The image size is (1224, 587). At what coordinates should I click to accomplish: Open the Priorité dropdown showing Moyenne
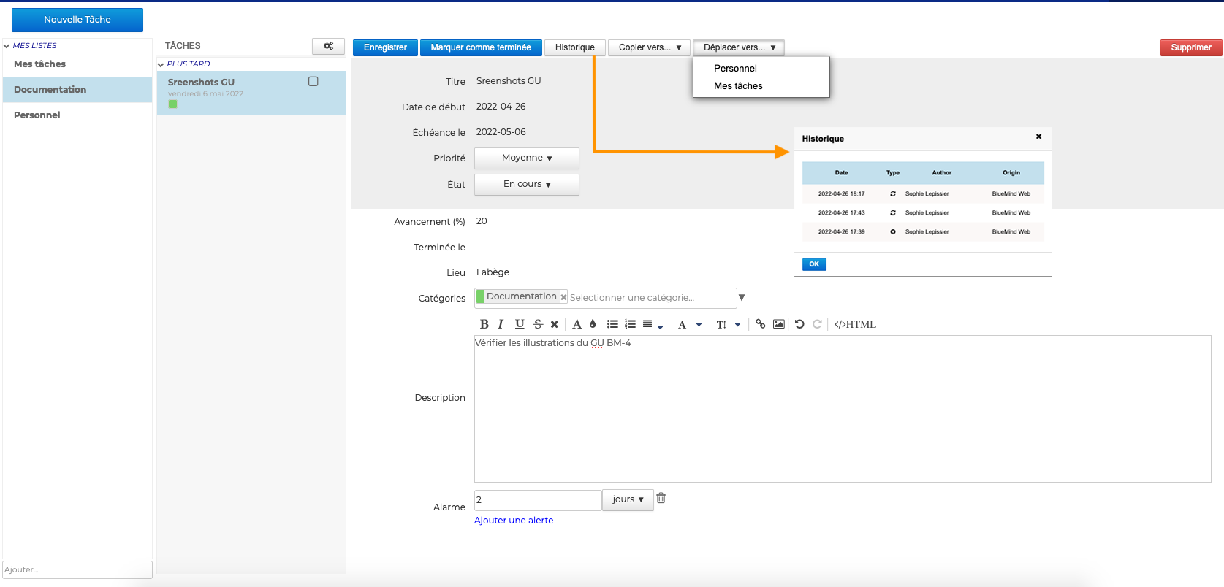click(x=526, y=158)
